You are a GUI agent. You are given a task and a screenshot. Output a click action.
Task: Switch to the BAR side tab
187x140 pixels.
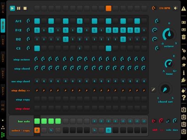tap(3, 42)
